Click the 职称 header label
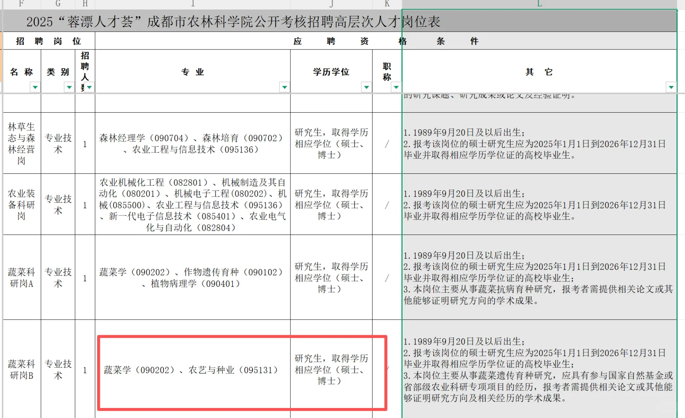The width and height of the screenshot is (685, 418). [387, 72]
